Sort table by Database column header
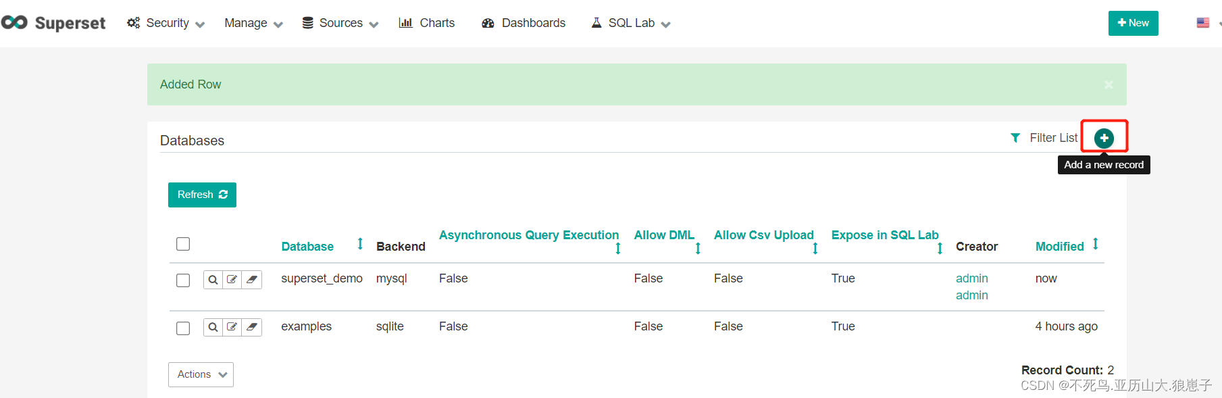1222x398 pixels. (307, 247)
